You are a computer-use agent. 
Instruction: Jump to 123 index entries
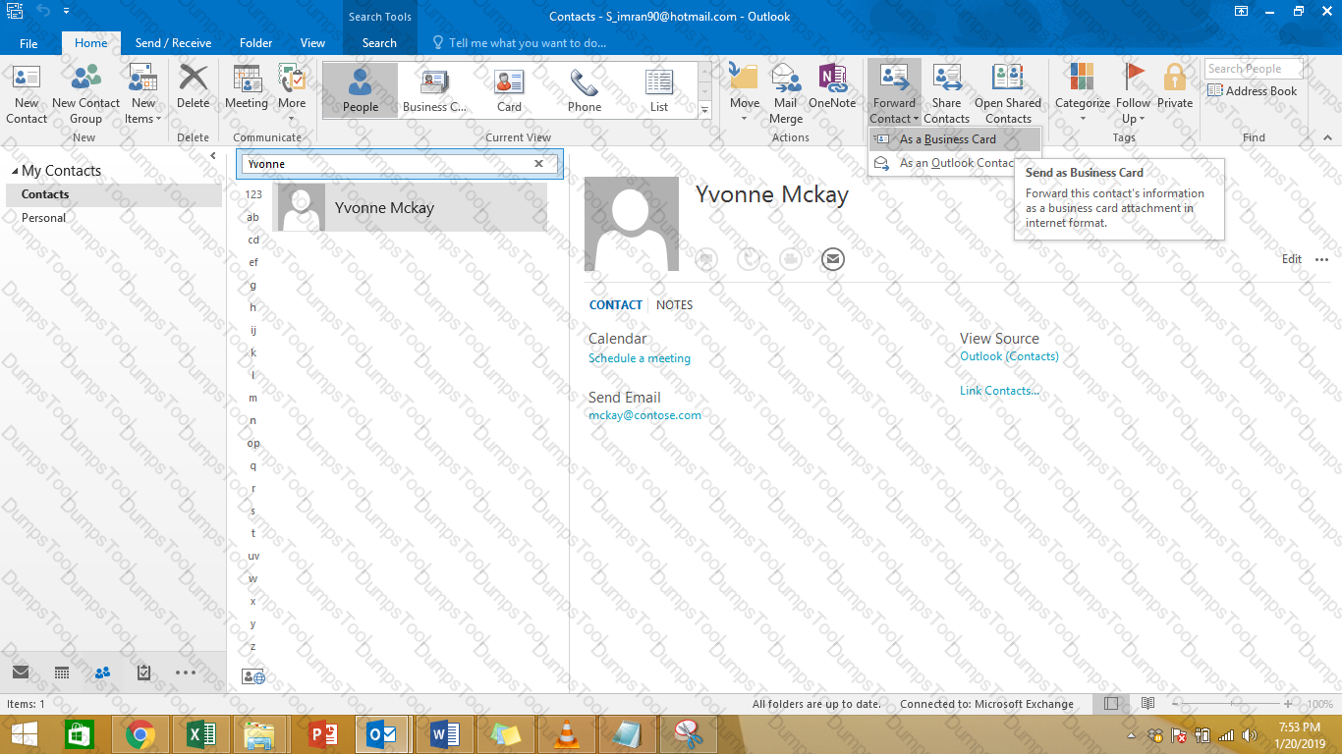point(253,194)
